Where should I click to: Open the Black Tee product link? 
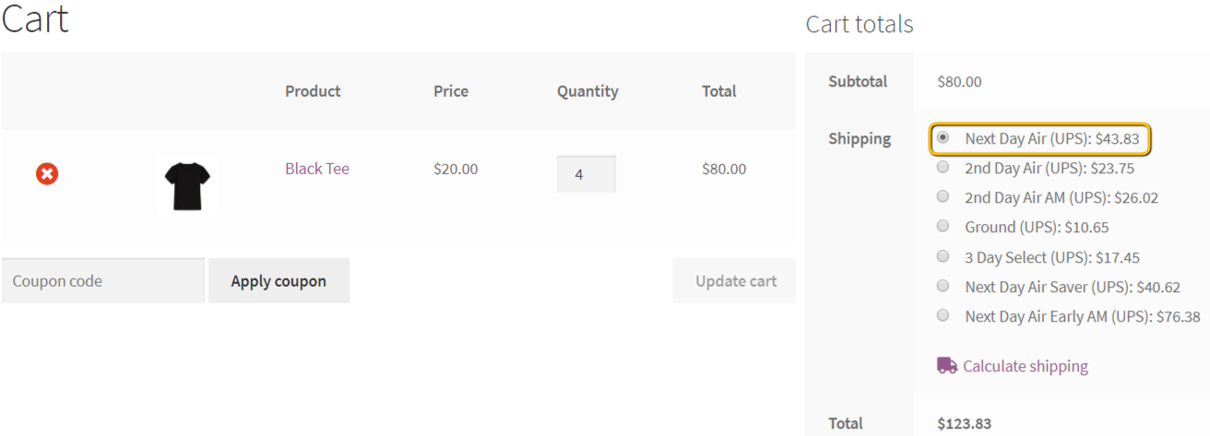click(x=317, y=169)
